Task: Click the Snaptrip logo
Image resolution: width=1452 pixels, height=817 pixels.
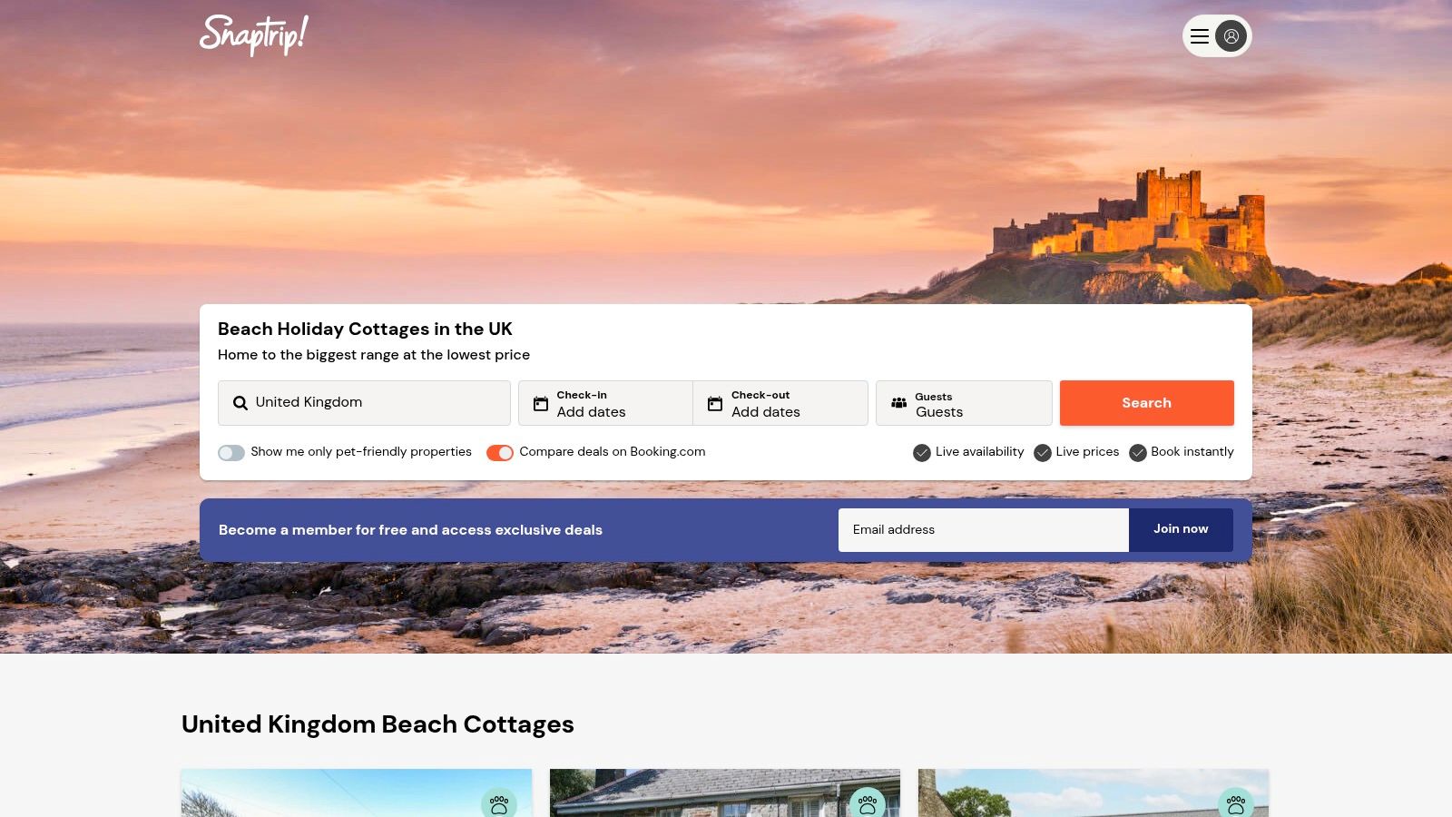Action: pyautogui.click(x=253, y=35)
